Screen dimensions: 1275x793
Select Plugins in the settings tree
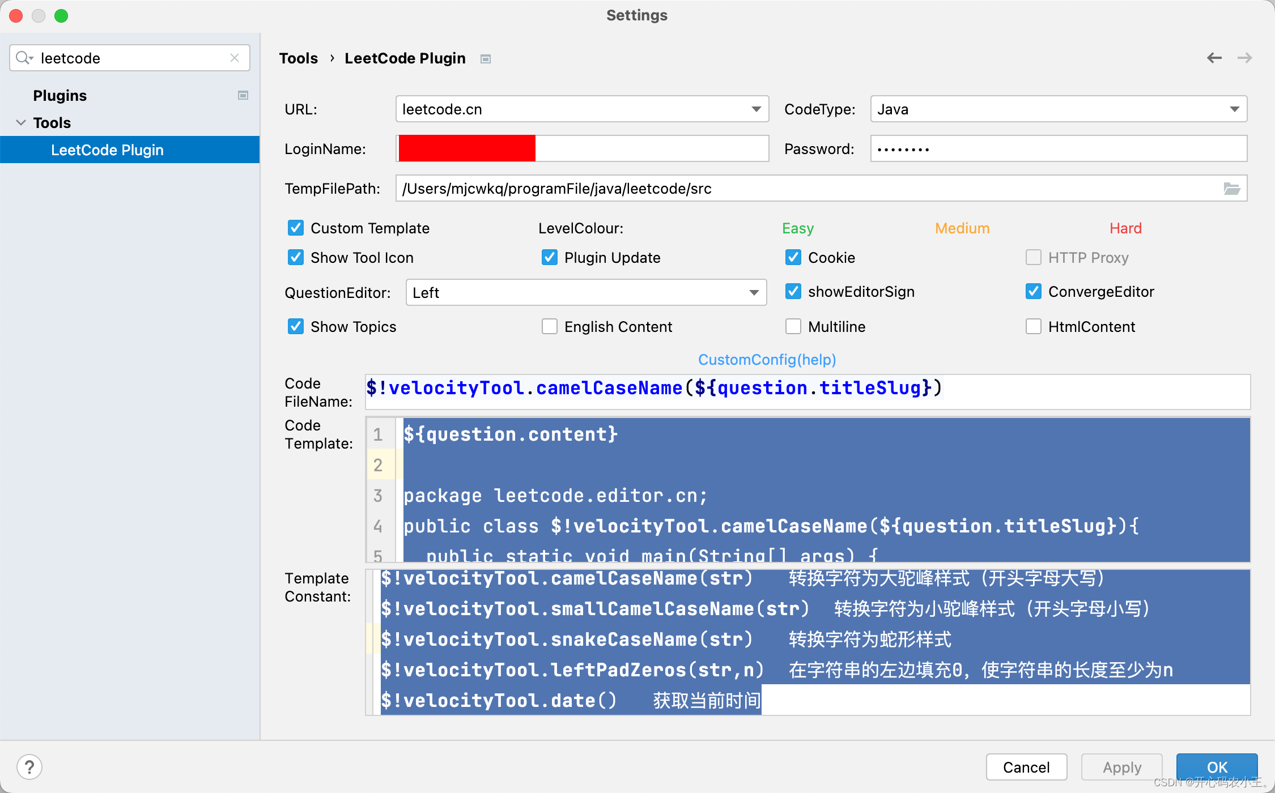tap(59, 95)
